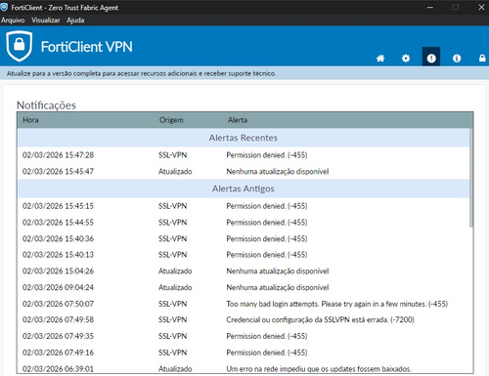Minimize the FortiClient window
Viewport: 489px width, 376px height.
coord(430,7)
